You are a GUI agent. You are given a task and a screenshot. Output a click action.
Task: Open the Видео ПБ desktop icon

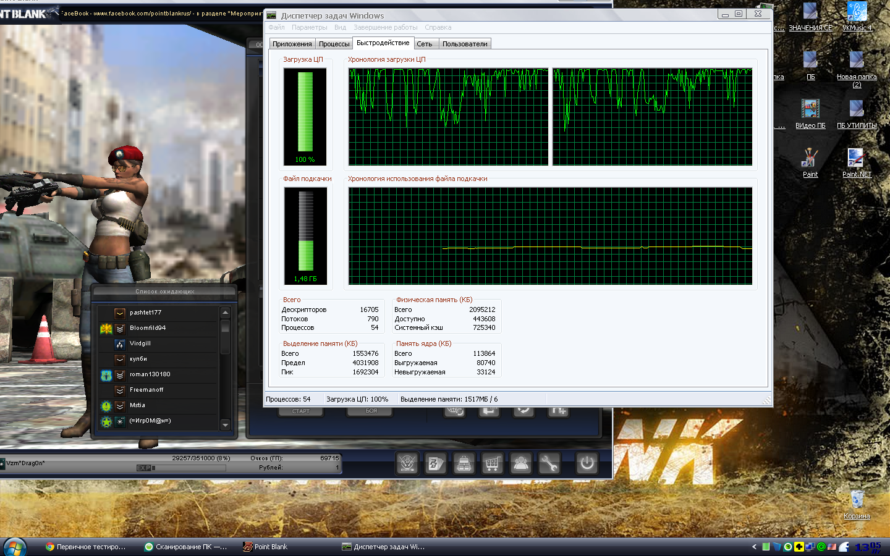click(x=810, y=114)
